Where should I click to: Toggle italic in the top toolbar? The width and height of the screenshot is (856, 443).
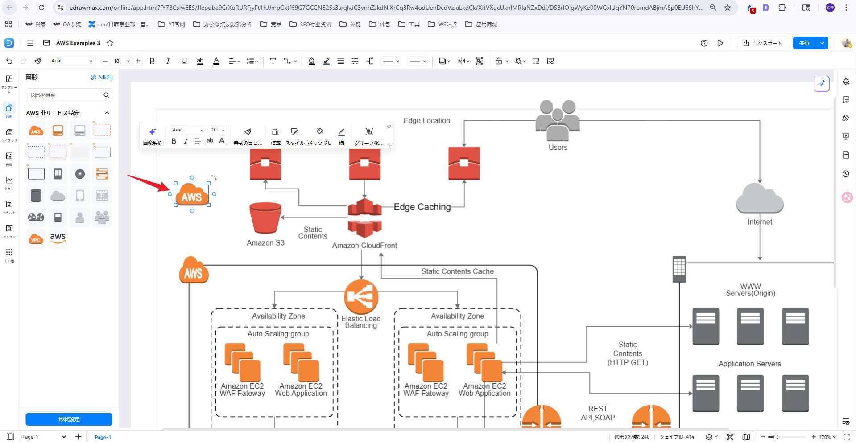pos(168,61)
